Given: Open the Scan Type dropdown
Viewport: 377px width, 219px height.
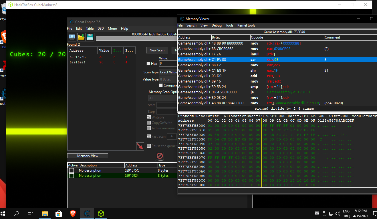Looking at the screenshot, I should [x=168, y=72].
